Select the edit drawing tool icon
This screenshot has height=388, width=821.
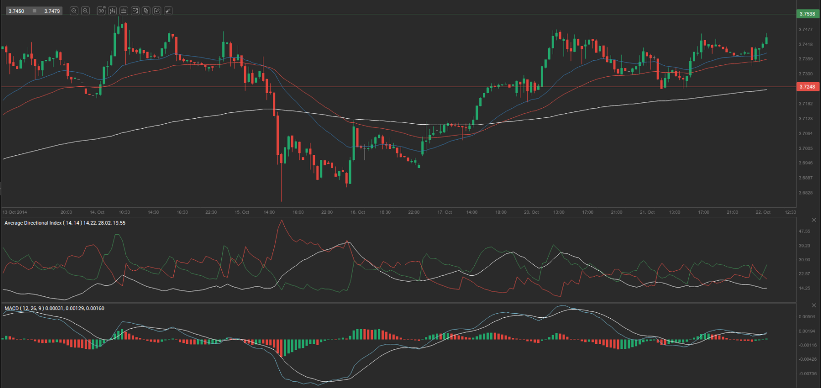(x=157, y=11)
